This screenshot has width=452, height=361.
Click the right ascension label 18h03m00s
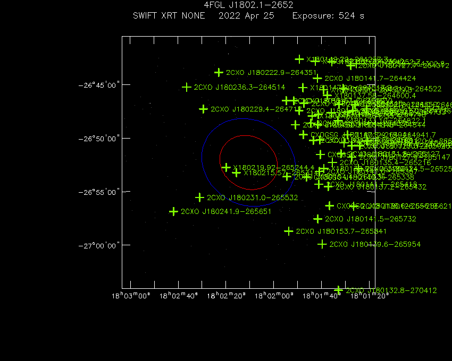tap(131, 296)
